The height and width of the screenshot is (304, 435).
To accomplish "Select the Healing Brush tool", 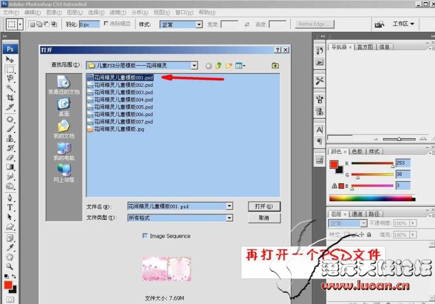I will click(10, 119).
